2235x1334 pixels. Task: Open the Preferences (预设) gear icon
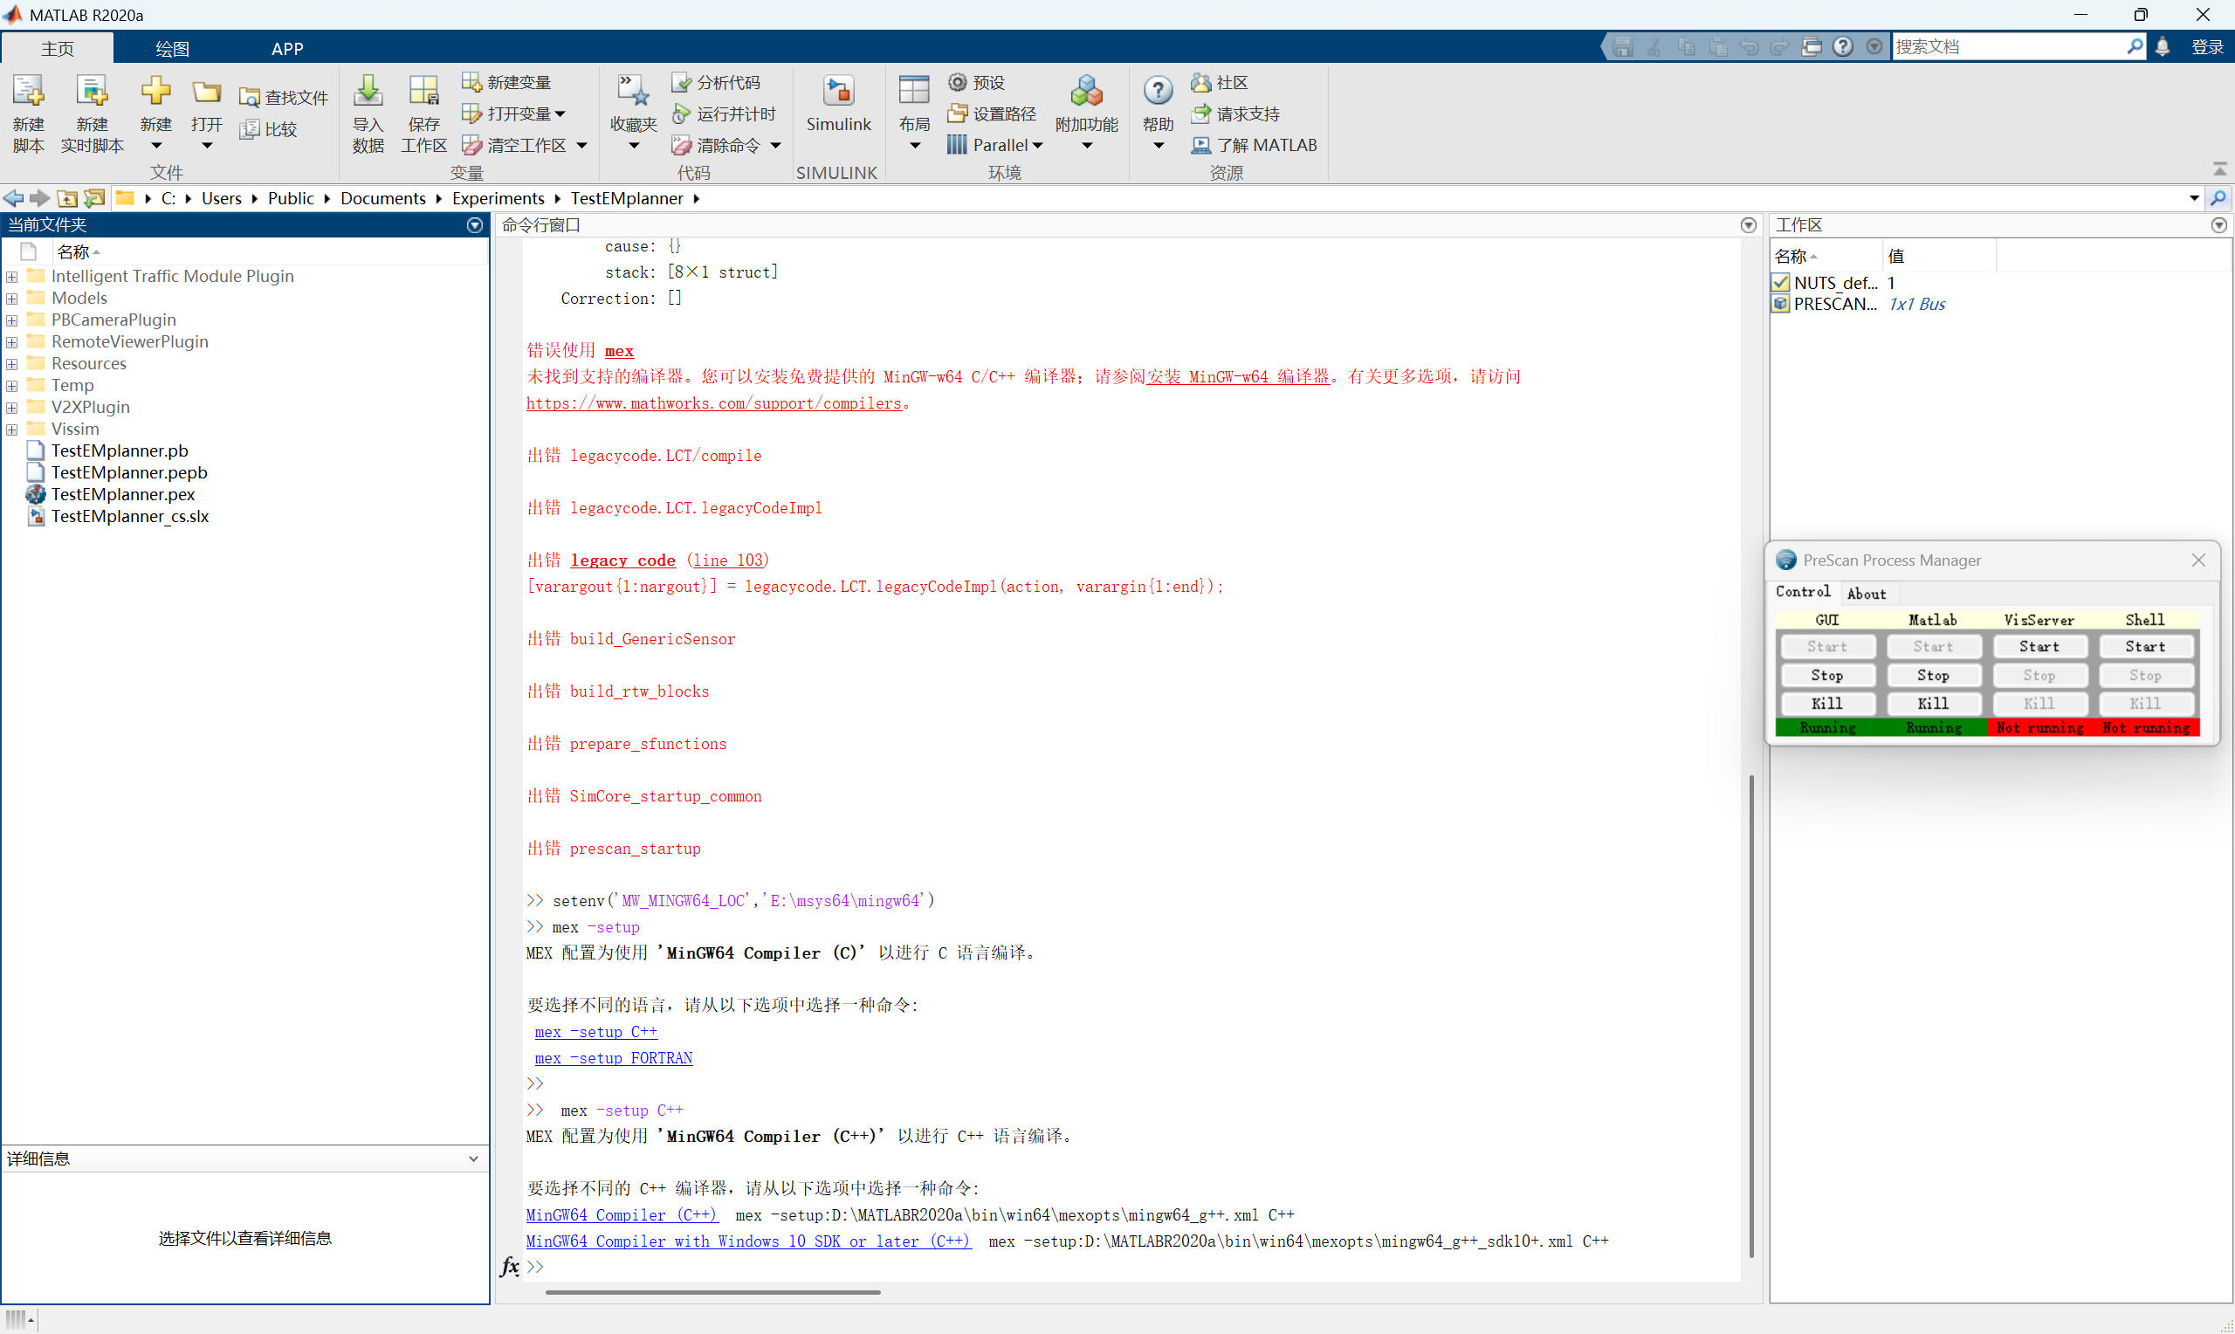click(957, 83)
